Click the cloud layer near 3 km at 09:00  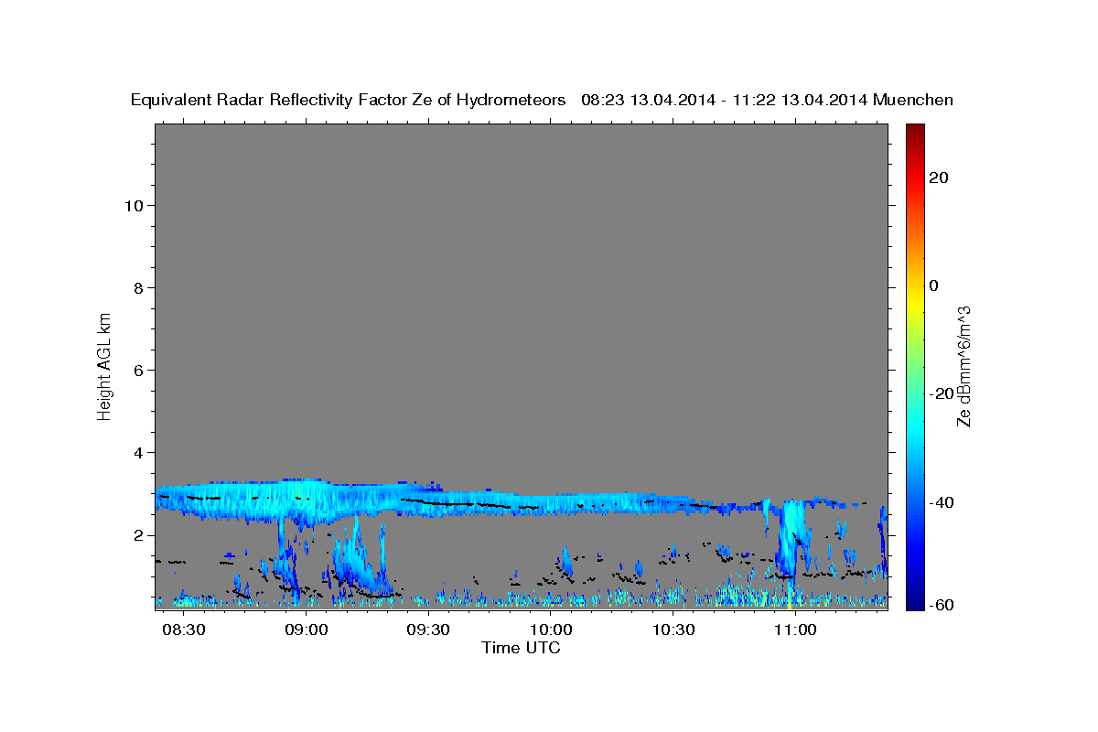click(x=306, y=501)
